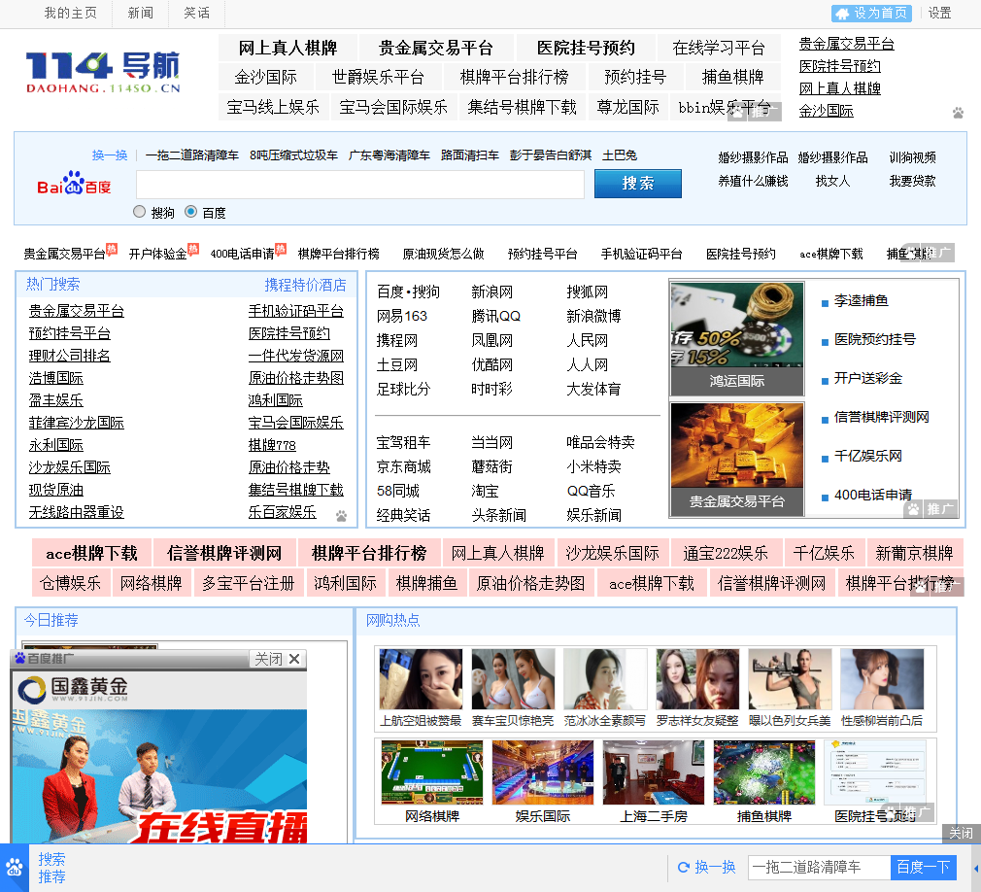Viewport: 981px width, 892px height.
Task: Open 唯品会特卖 link
Action: tap(600, 442)
